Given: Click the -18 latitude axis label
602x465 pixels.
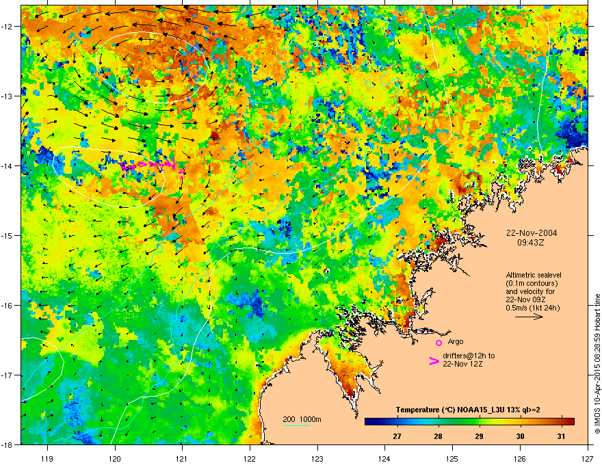Looking at the screenshot, I should [x=7, y=444].
